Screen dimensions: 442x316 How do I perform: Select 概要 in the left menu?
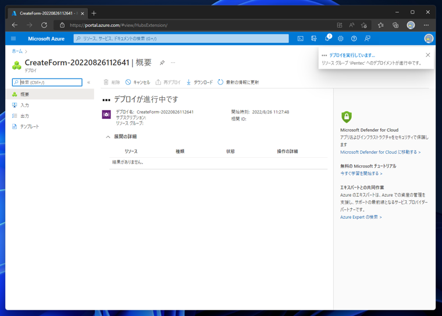(50, 94)
